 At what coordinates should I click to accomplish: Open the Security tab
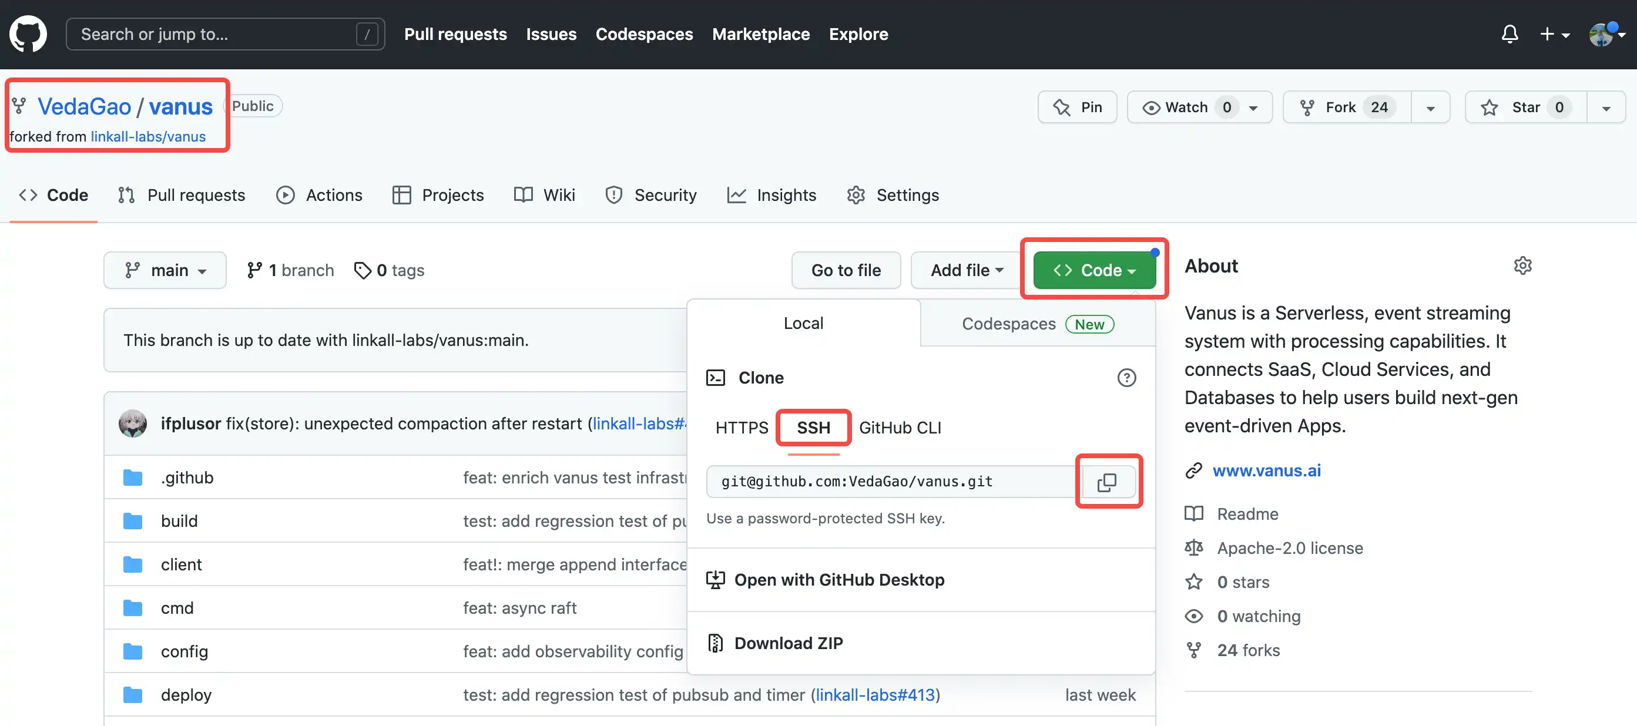[x=652, y=195]
